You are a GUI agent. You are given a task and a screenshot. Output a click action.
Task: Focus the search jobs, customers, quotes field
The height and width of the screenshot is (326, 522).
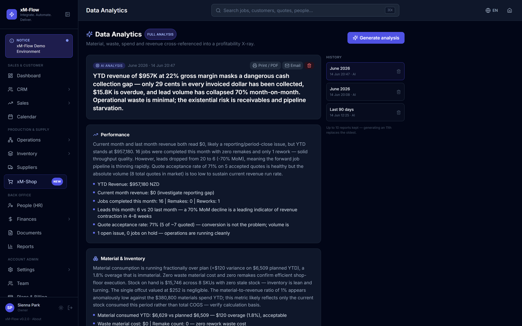coord(305,11)
